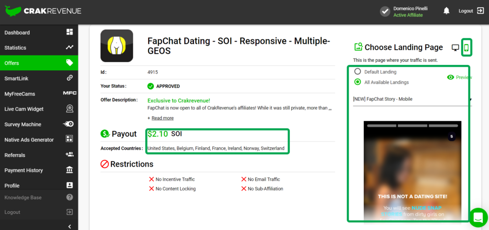
Task: Click the Survey Machine rocket icon
Action: (x=68, y=124)
